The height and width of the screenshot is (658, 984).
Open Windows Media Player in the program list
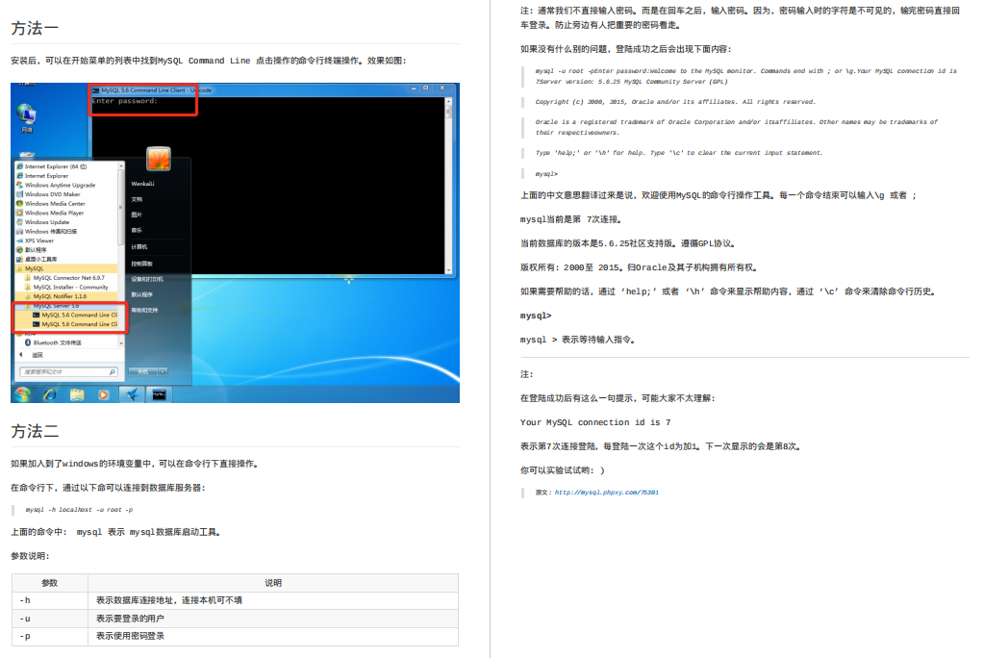pos(50,213)
